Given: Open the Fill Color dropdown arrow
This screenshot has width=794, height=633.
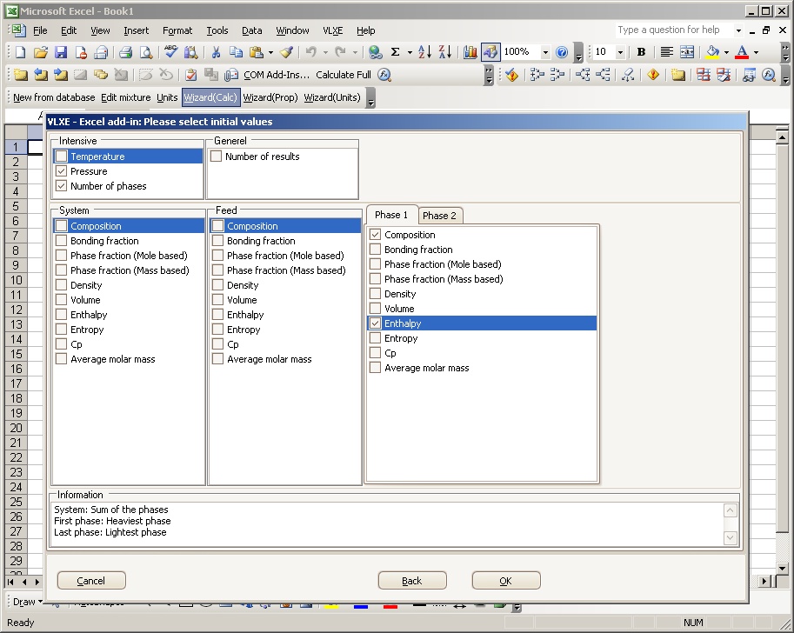Looking at the screenshot, I should pos(726,52).
